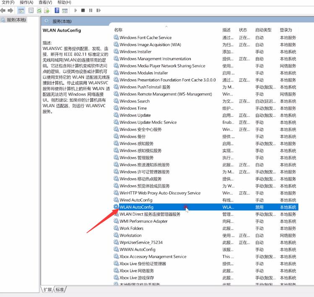Sort by the 启动类型 column header
The image size is (314, 297).
[263, 30]
